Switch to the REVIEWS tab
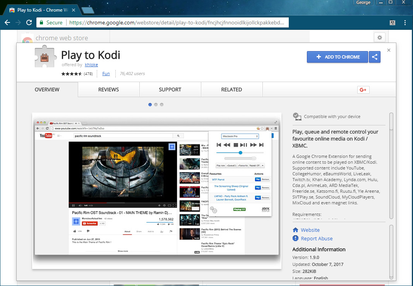Image resolution: width=413 pixels, height=286 pixels. tap(108, 89)
